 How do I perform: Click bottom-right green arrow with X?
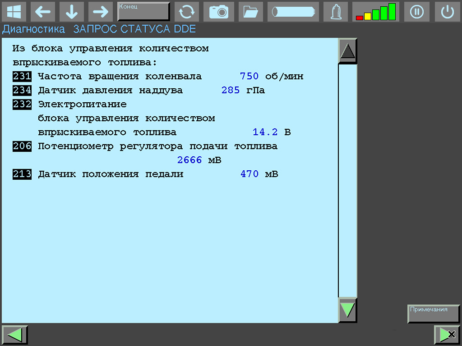447,335
